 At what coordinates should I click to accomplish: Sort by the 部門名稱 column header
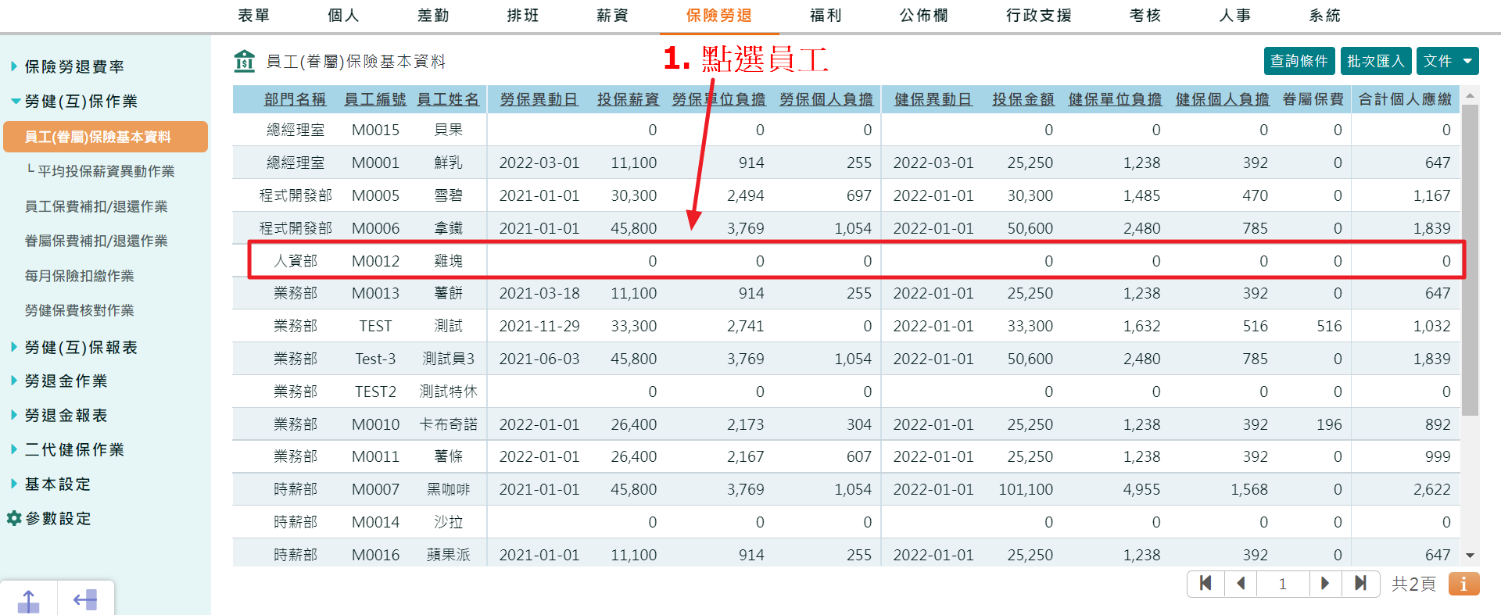coord(295,99)
